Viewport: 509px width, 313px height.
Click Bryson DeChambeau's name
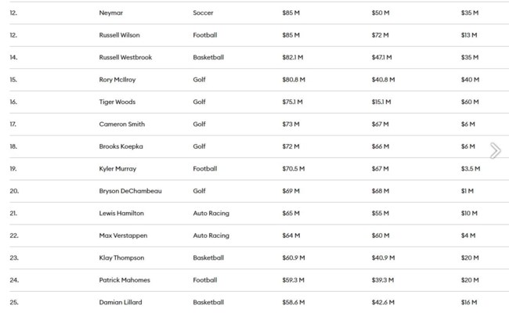tap(129, 191)
